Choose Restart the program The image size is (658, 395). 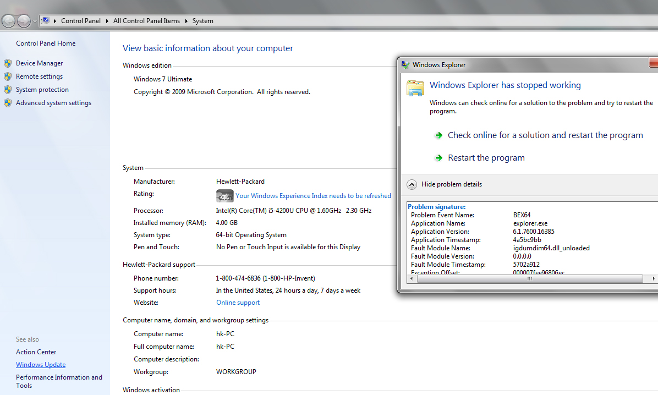pyautogui.click(x=486, y=158)
